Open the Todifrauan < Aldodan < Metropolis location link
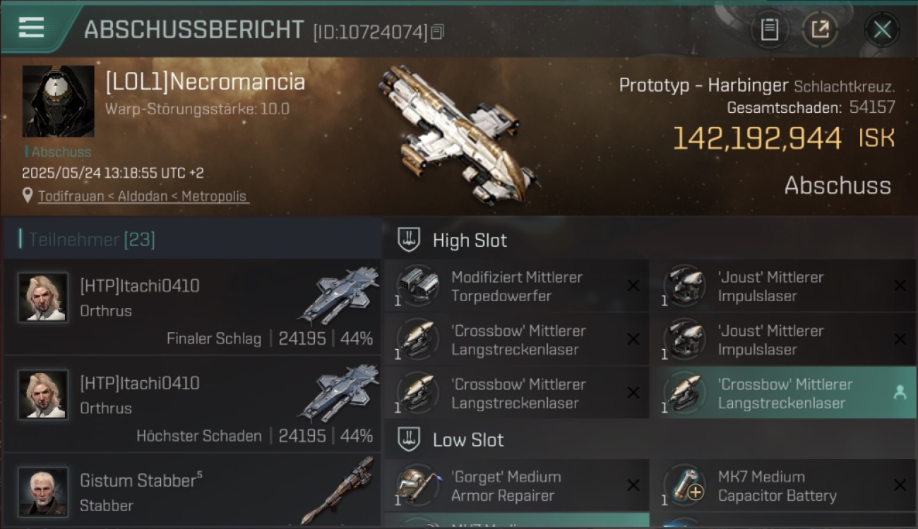The image size is (918, 529). [x=143, y=196]
